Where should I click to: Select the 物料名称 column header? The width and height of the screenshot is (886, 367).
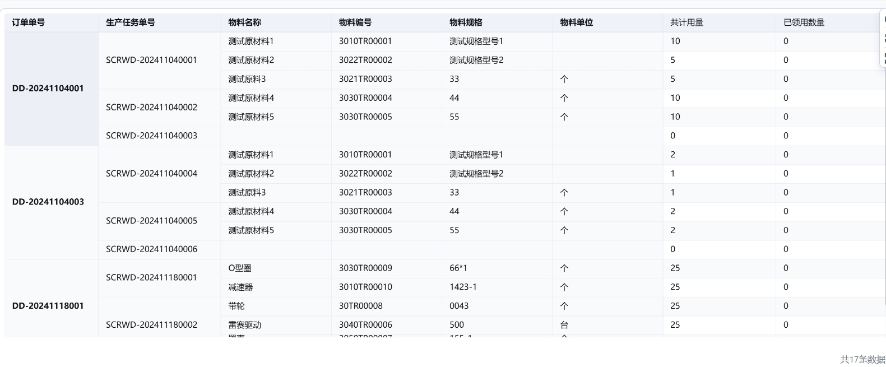coord(244,22)
